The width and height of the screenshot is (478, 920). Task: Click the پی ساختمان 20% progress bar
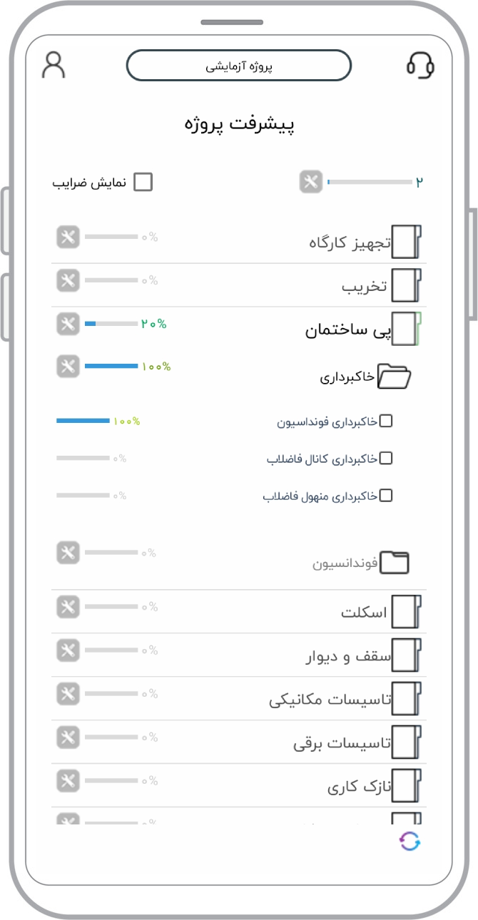111,324
